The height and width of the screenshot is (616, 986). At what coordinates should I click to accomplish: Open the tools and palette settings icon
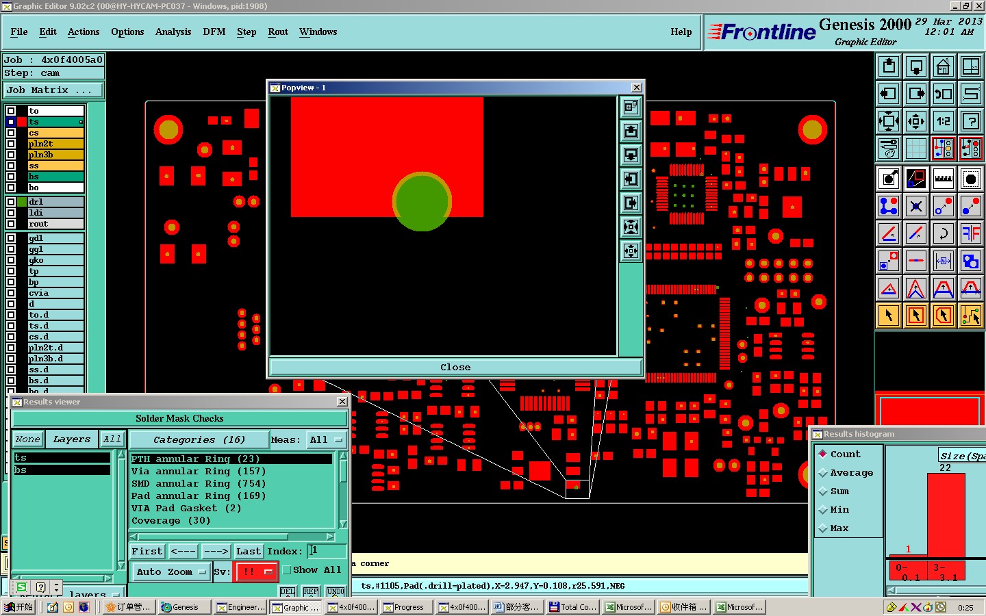889,148
